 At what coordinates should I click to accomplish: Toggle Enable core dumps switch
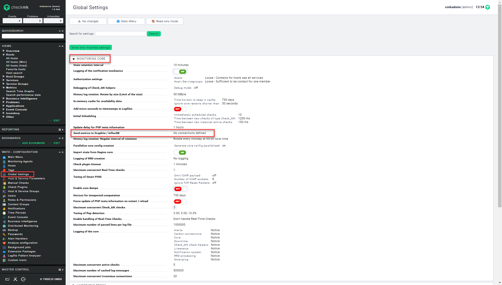point(180,189)
